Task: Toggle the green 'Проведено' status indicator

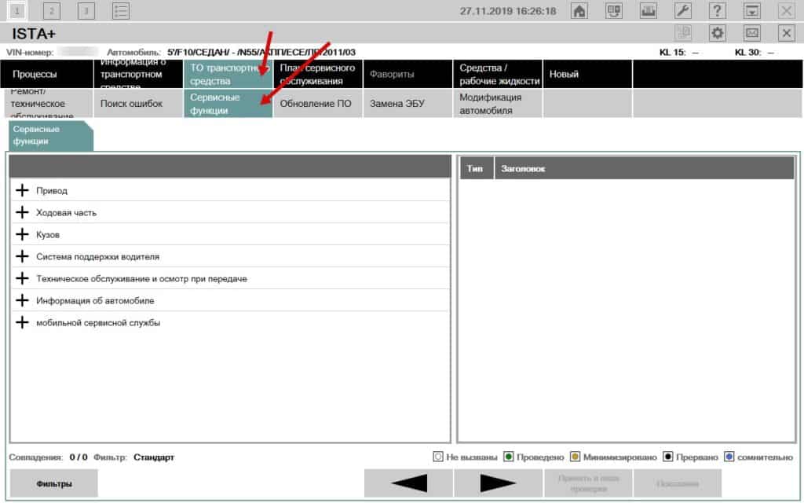Action: tap(508, 457)
